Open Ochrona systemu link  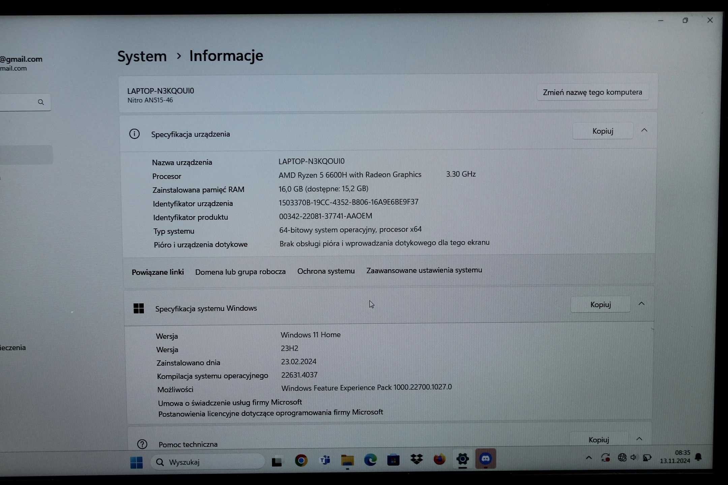(x=326, y=271)
